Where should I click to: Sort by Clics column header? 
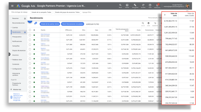[84, 30]
